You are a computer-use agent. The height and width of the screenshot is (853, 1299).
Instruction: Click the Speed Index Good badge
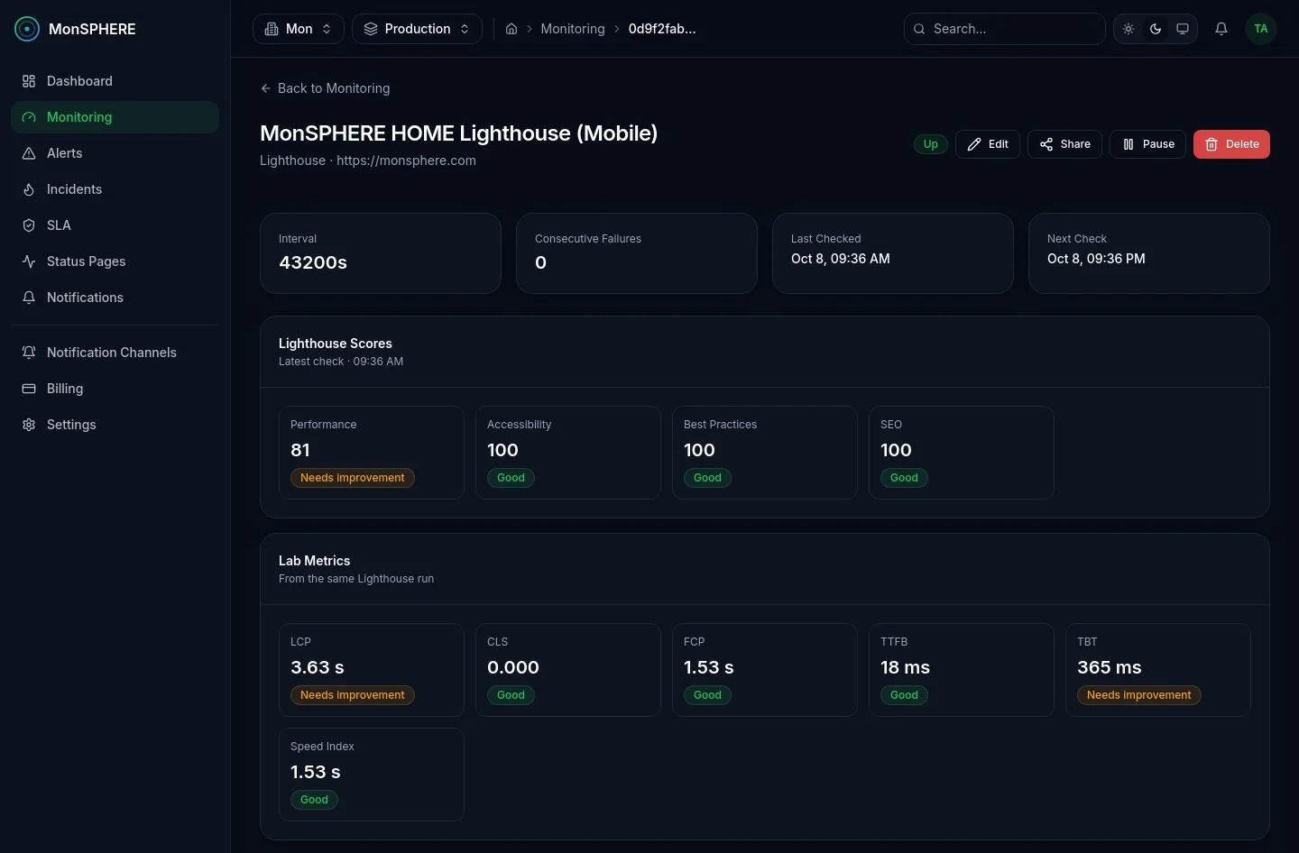[x=314, y=800]
